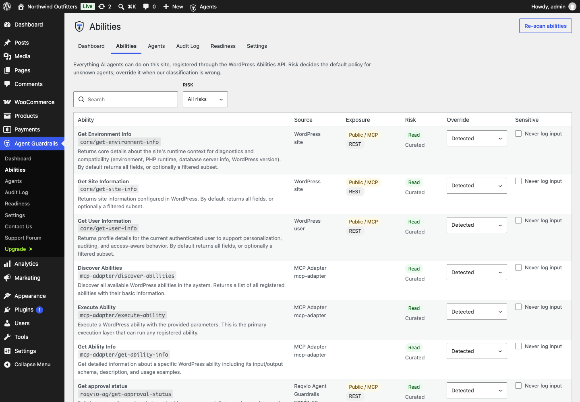Image resolution: width=580 pixels, height=402 pixels.
Task: Open Audit Log in sidebar submenu
Action: (17, 192)
